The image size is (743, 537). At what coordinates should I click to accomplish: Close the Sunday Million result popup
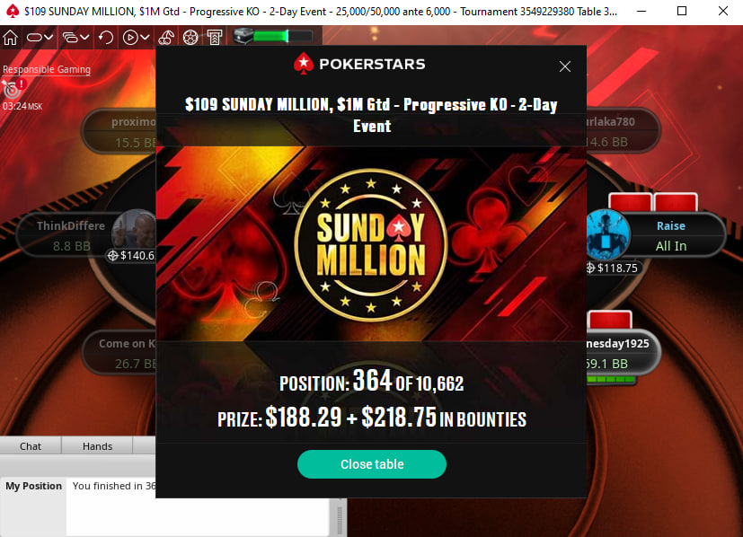pos(564,66)
